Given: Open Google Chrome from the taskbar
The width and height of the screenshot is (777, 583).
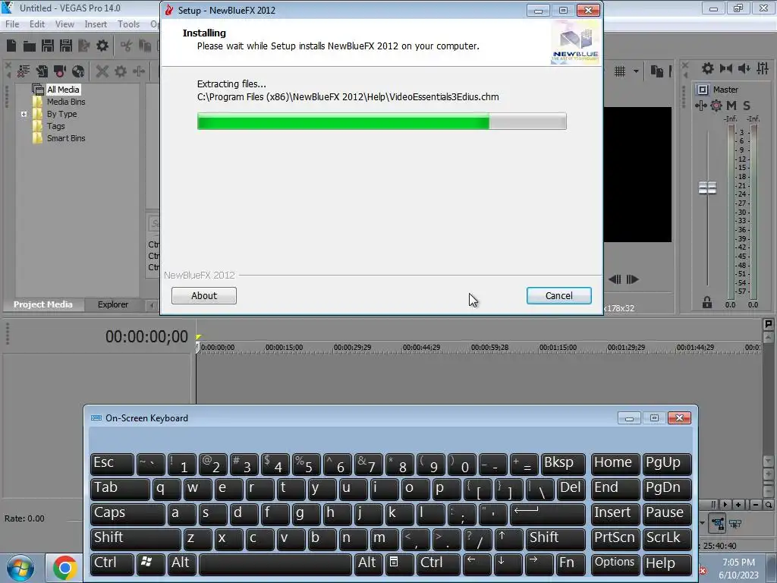Looking at the screenshot, I should click(x=65, y=568).
